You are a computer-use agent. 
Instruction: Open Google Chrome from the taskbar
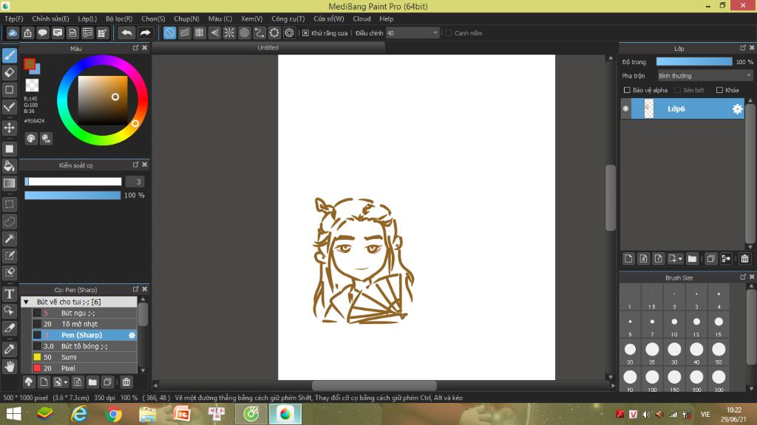pyautogui.click(x=113, y=414)
